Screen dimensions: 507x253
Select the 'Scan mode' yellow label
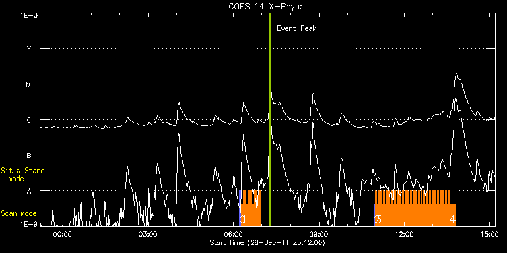point(18,213)
